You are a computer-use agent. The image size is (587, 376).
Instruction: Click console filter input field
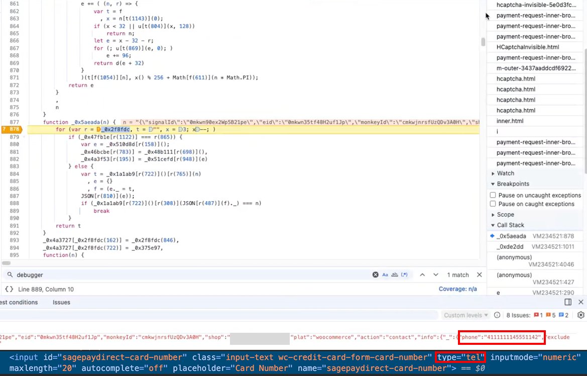219,315
